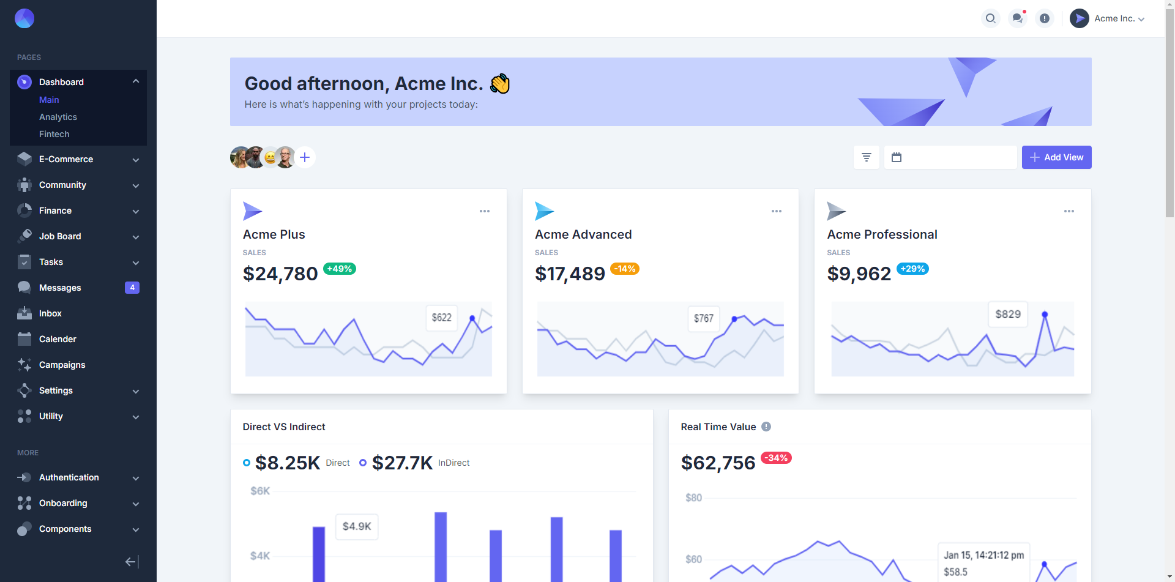Click the Job Board sidebar icon
Image resolution: width=1175 pixels, height=582 pixels.
[x=24, y=236]
